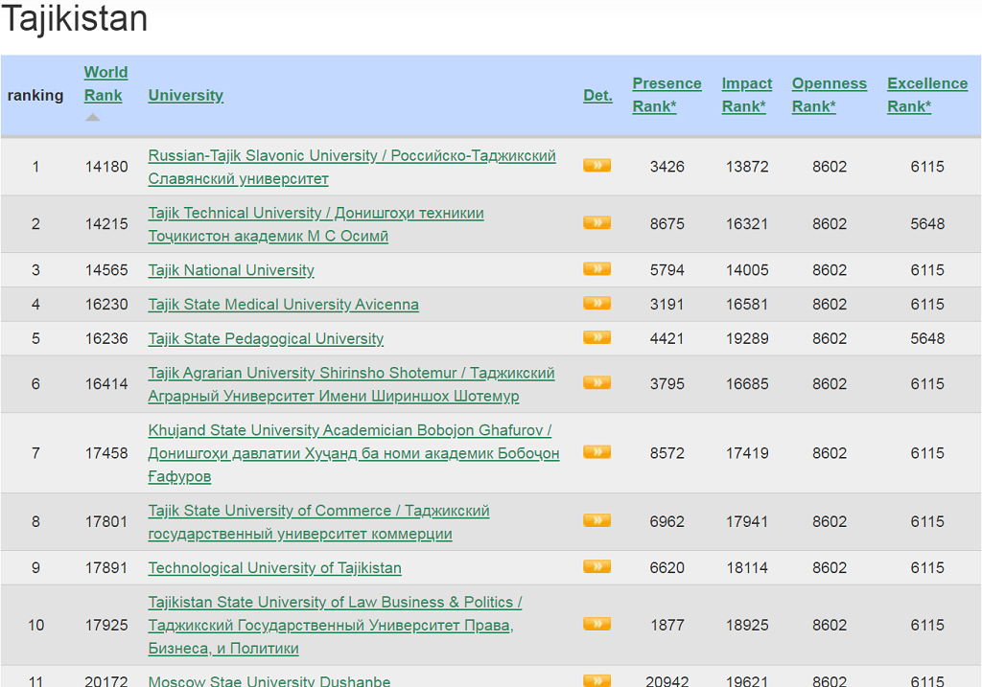The width and height of the screenshot is (982, 687).
Task: Toggle sort arrow under World Rank
Action: [x=93, y=118]
